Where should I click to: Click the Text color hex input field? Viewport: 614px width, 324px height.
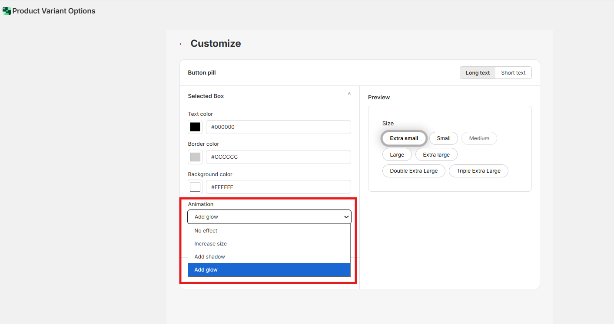coord(278,127)
